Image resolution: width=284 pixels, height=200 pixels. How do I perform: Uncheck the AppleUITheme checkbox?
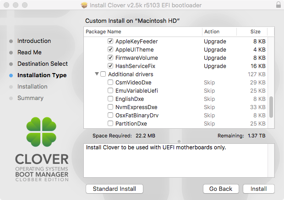[x=110, y=49]
